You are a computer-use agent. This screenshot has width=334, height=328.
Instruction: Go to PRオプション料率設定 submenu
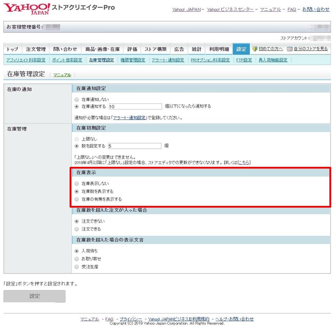[x=210, y=60]
